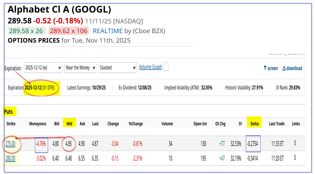
Task: Open the Expiration date dropdown
Action: point(43,68)
